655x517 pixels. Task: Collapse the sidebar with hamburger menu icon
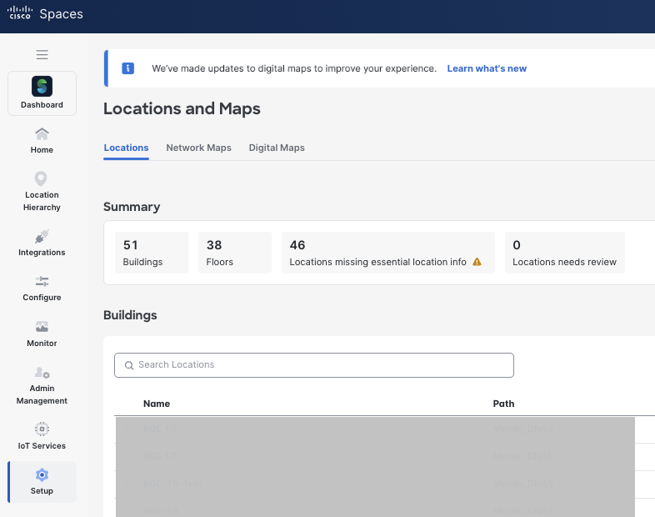tap(42, 55)
